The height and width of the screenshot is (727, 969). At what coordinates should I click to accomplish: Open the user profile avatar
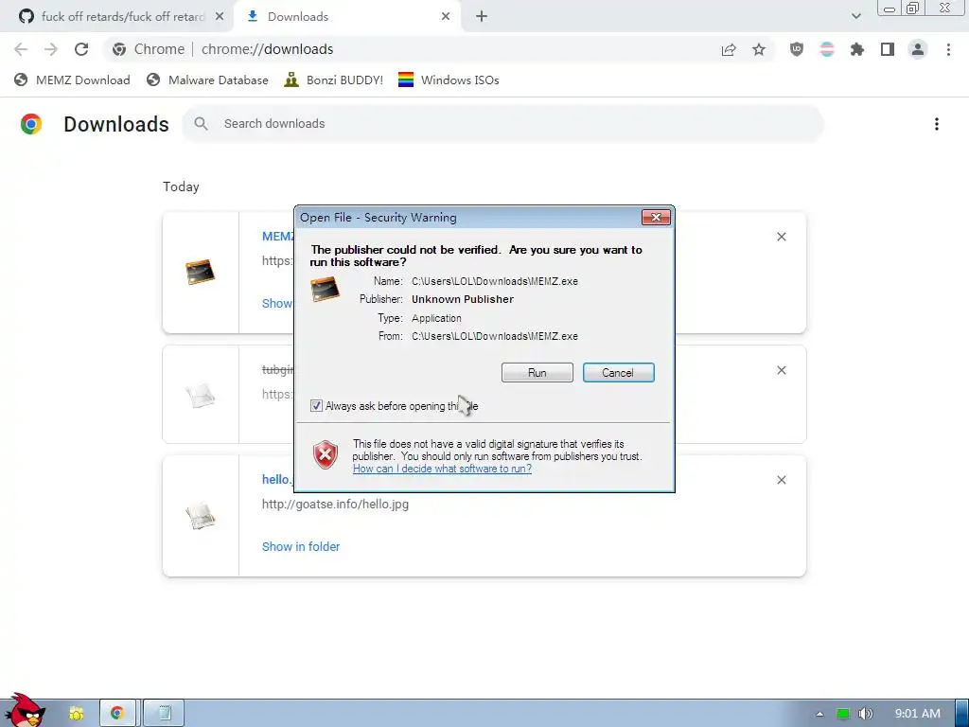point(918,49)
